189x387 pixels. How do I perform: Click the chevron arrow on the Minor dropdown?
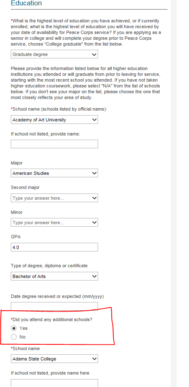click(x=94, y=223)
